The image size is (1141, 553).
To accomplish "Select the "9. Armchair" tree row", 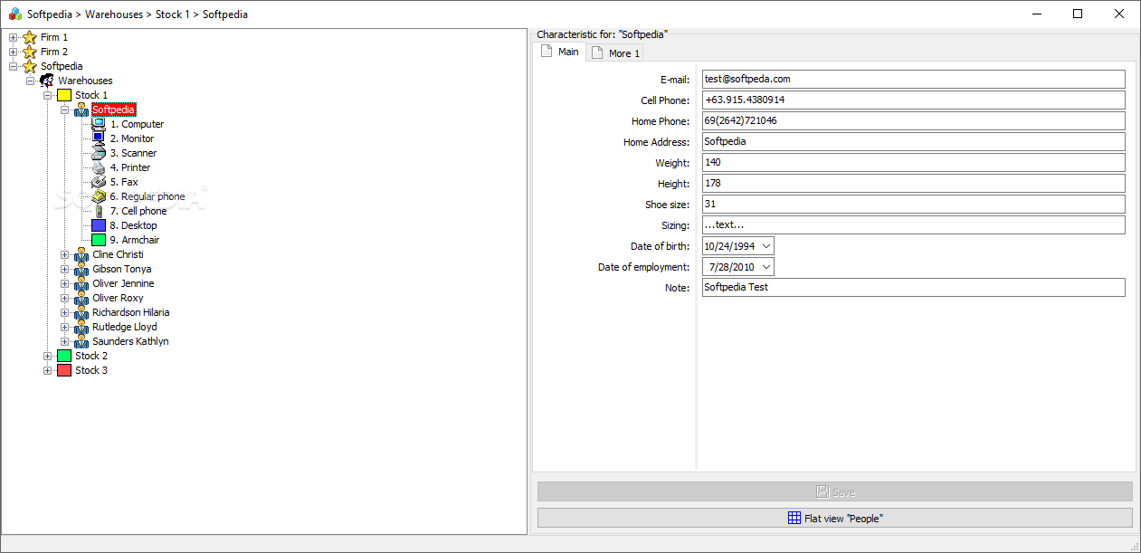I will click(135, 240).
